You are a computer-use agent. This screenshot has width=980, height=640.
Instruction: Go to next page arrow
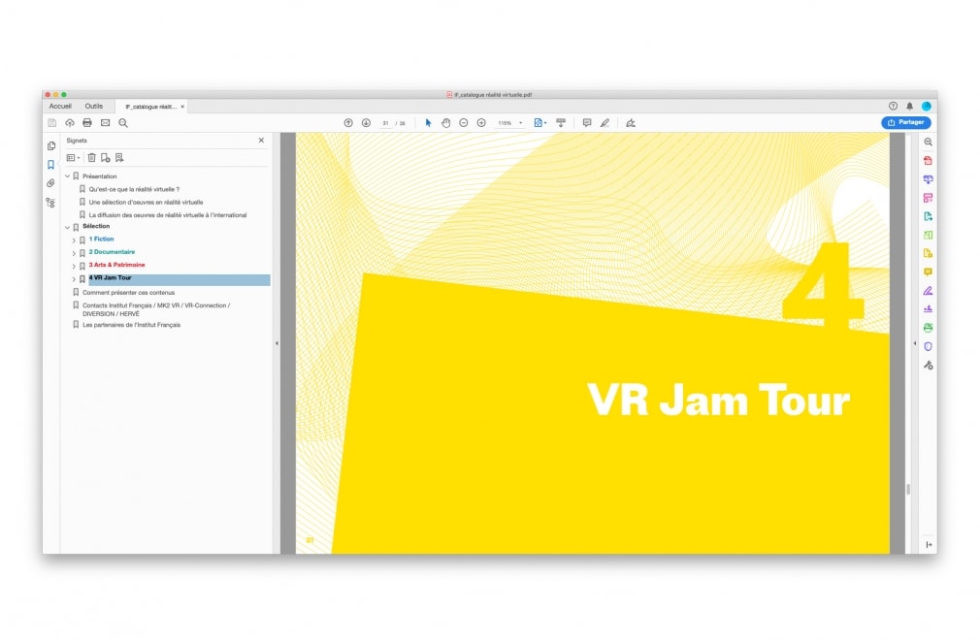[x=366, y=123]
